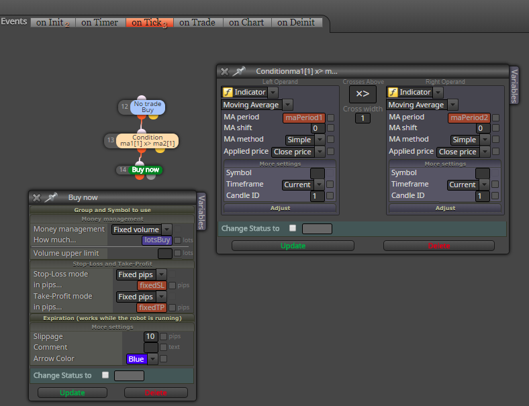Image resolution: width=529 pixels, height=406 pixels.
Task: Expand the Expiration section header
Action: tap(112, 318)
